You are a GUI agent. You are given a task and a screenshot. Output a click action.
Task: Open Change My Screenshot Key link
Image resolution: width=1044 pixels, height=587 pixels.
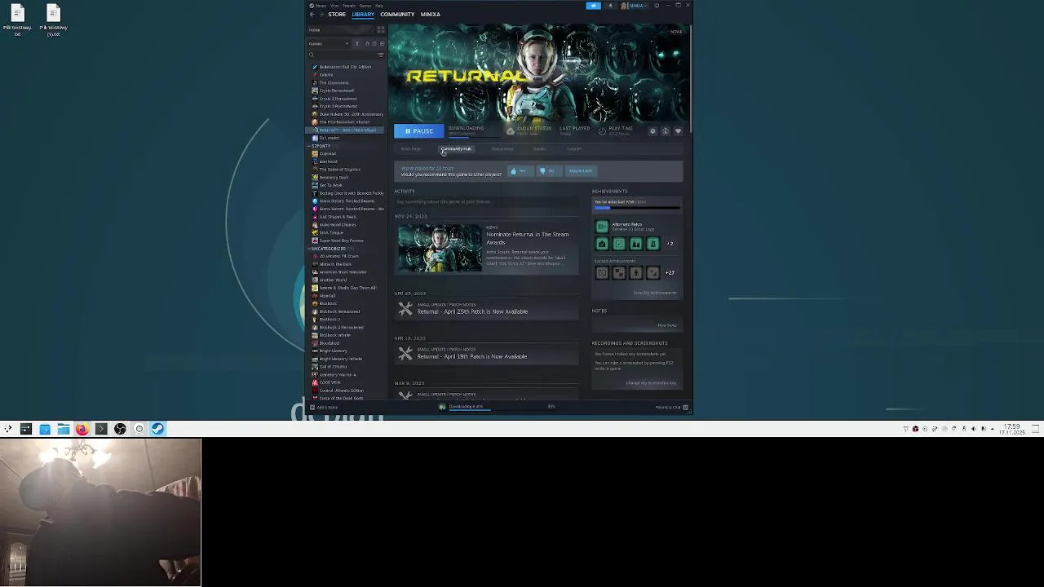click(651, 383)
